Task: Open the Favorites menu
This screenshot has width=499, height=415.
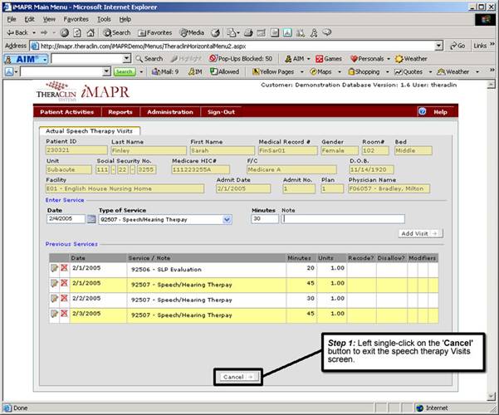Action: pyautogui.click(x=76, y=19)
